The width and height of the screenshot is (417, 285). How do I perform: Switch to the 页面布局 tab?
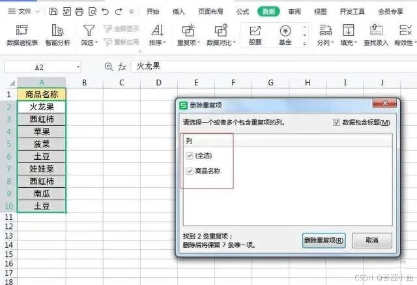[x=210, y=12]
